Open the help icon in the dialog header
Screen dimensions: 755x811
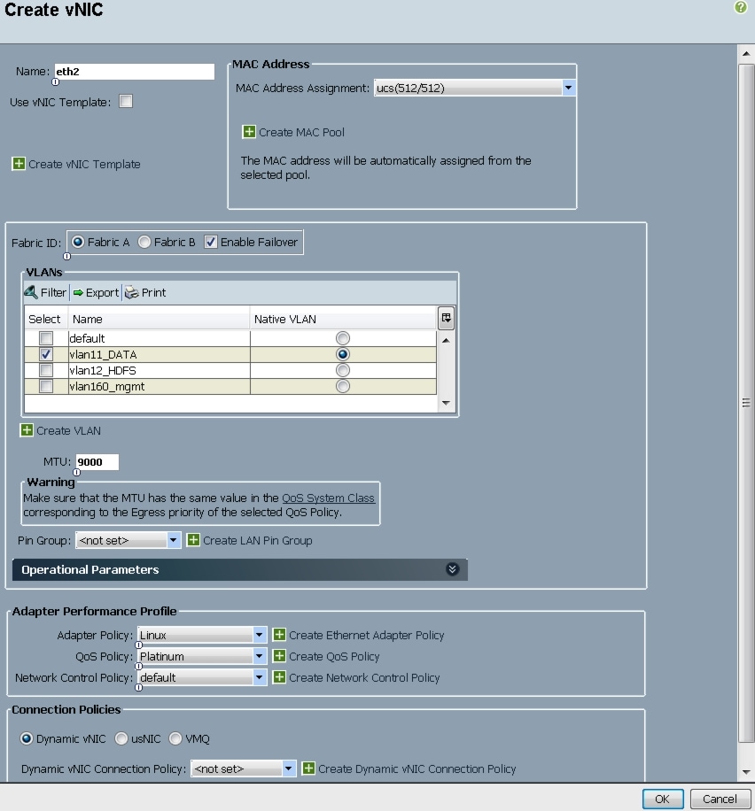click(741, 7)
